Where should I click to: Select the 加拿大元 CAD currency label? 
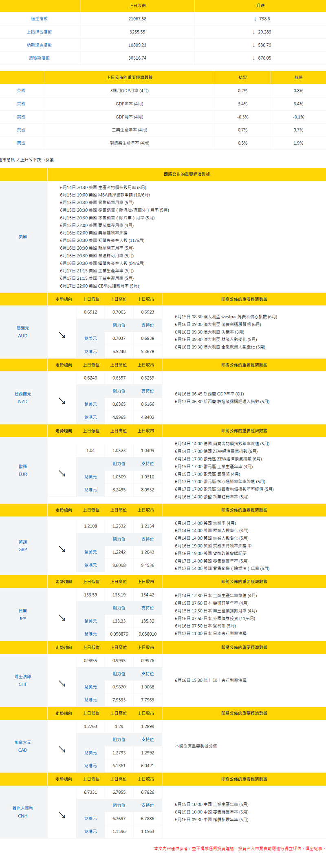click(23, 746)
